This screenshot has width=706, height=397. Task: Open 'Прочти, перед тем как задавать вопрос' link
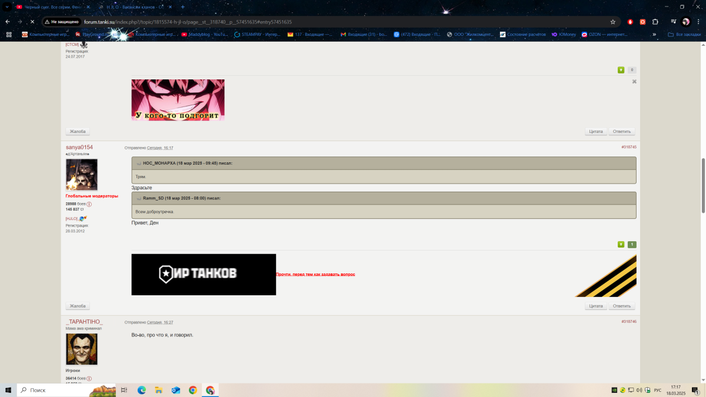[x=315, y=275]
